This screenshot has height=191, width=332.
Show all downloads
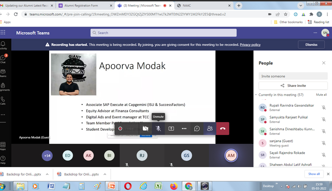314,174
